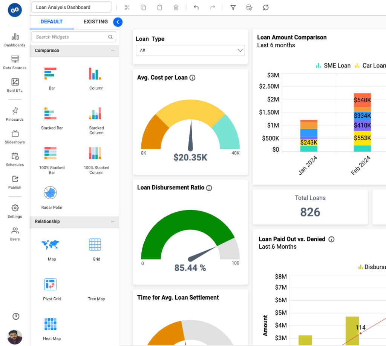Open the Publish section

pos(15,183)
